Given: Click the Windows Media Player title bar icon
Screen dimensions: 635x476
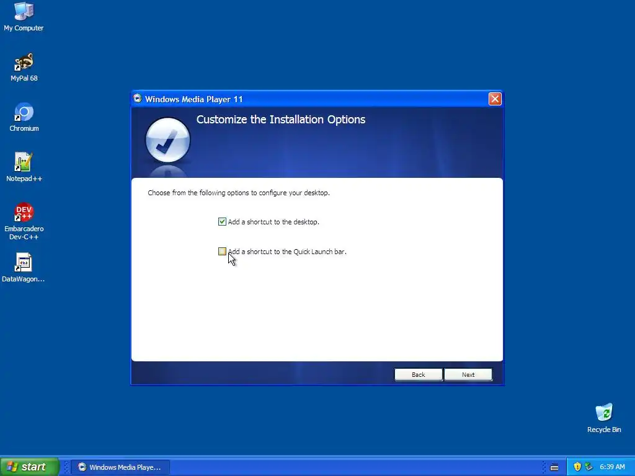Looking at the screenshot, I should coord(138,99).
